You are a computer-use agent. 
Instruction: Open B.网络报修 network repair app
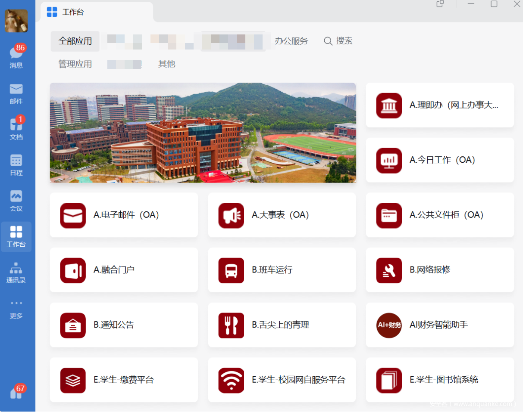(440, 270)
